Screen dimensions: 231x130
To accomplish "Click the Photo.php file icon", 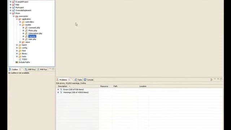I will [x=26, y=30].
